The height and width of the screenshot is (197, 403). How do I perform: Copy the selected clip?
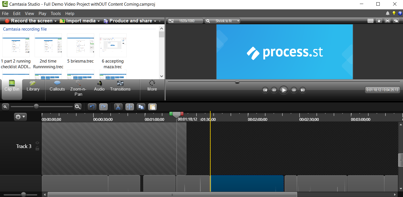(141, 107)
